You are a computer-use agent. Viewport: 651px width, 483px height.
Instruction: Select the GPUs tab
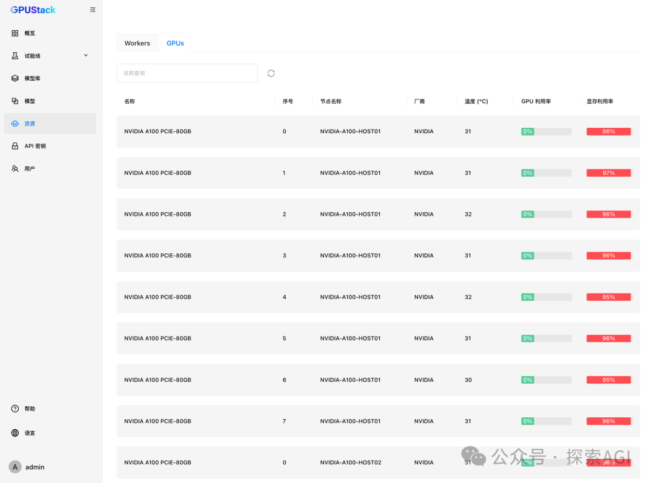pyautogui.click(x=175, y=43)
